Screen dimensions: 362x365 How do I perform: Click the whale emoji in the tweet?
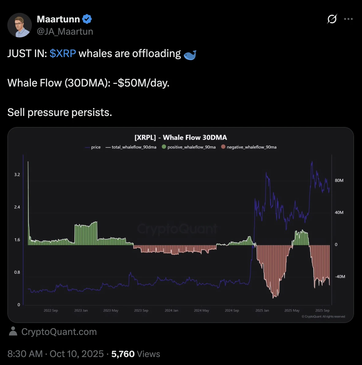[190, 55]
